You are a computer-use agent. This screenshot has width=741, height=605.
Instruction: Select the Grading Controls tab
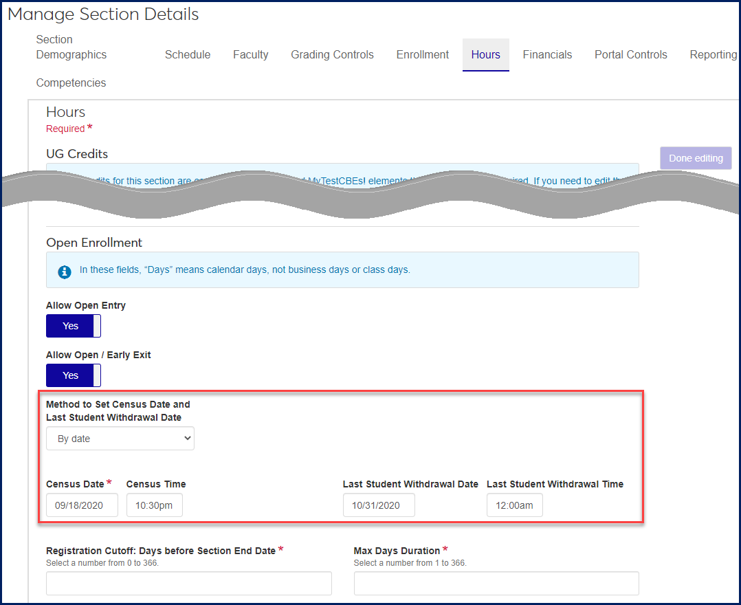pos(332,54)
